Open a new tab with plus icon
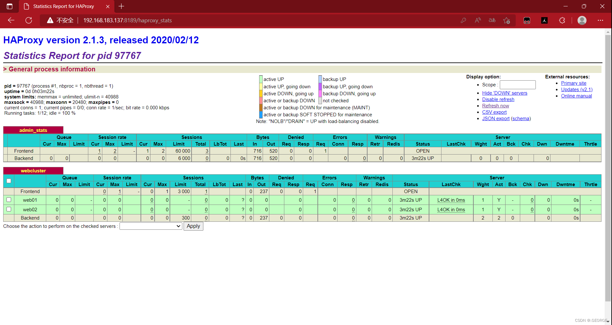Screen dimensions: 612x325 [121, 6]
